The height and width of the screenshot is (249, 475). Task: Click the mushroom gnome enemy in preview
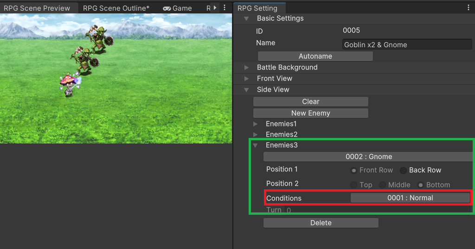70,84
